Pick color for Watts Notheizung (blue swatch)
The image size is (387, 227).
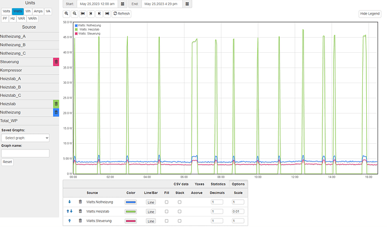pos(131,202)
